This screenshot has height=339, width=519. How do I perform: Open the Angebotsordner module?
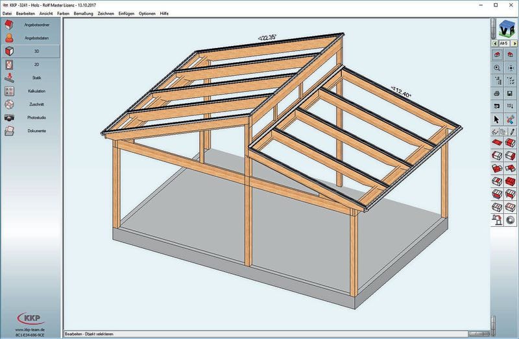point(31,25)
